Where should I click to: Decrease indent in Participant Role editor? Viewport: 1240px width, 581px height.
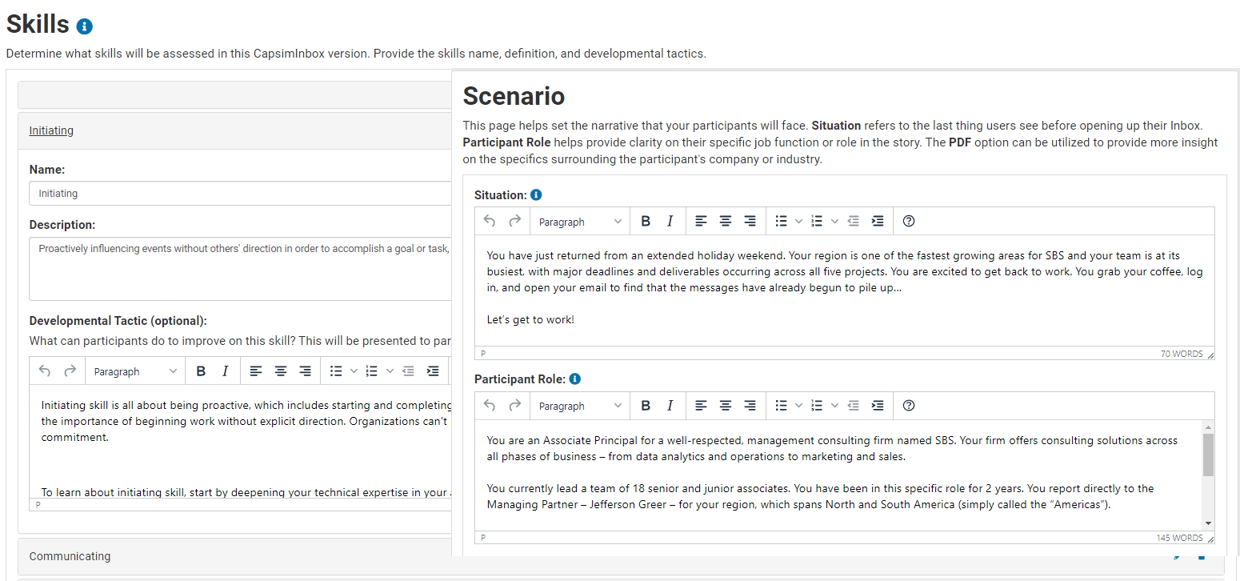(x=853, y=406)
